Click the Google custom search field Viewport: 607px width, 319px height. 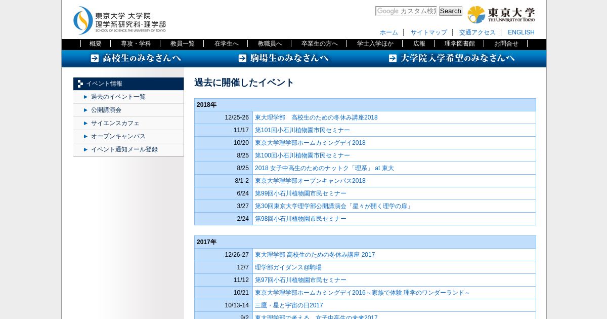[406, 11]
